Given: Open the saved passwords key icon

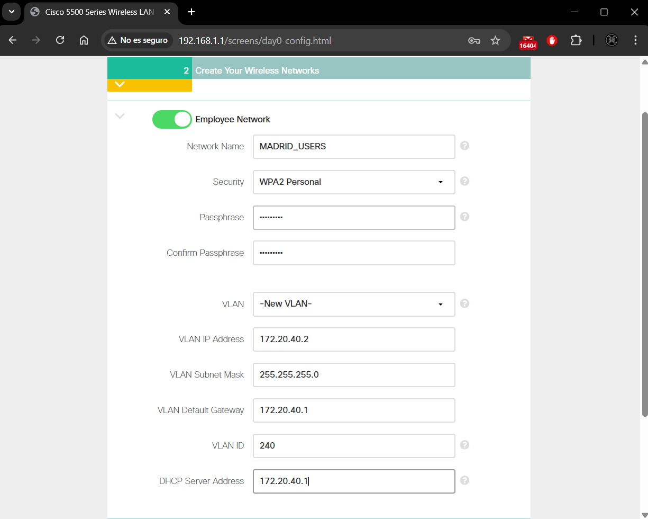Looking at the screenshot, I should click(x=474, y=40).
